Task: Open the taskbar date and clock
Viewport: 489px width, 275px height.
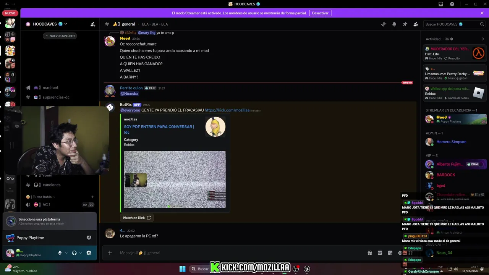Action: (x=470, y=269)
